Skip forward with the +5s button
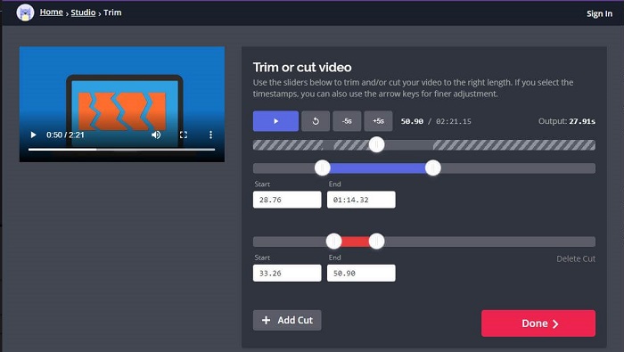 pos(378,121)
